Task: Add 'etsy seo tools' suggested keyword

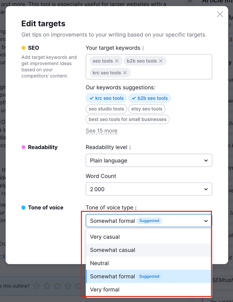Action: tap(147, 109)
